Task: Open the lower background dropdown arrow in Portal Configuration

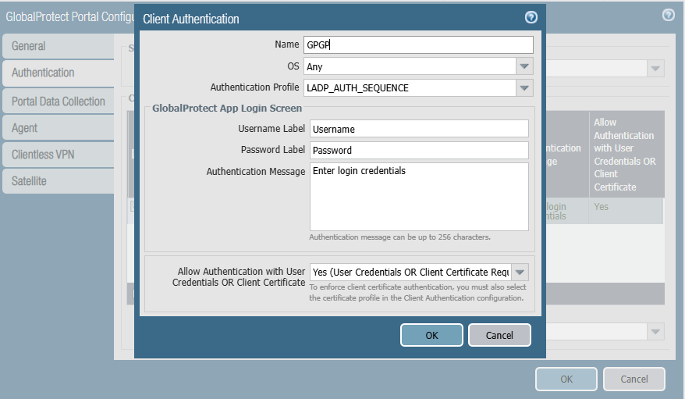Action: click(x=655, y=332)
